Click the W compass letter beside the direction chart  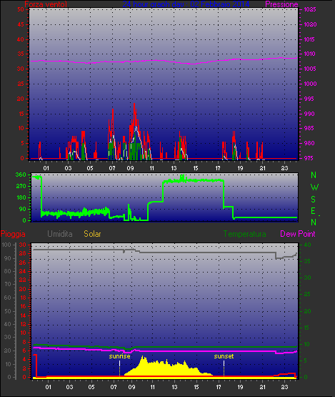click(x=314, y=187)
